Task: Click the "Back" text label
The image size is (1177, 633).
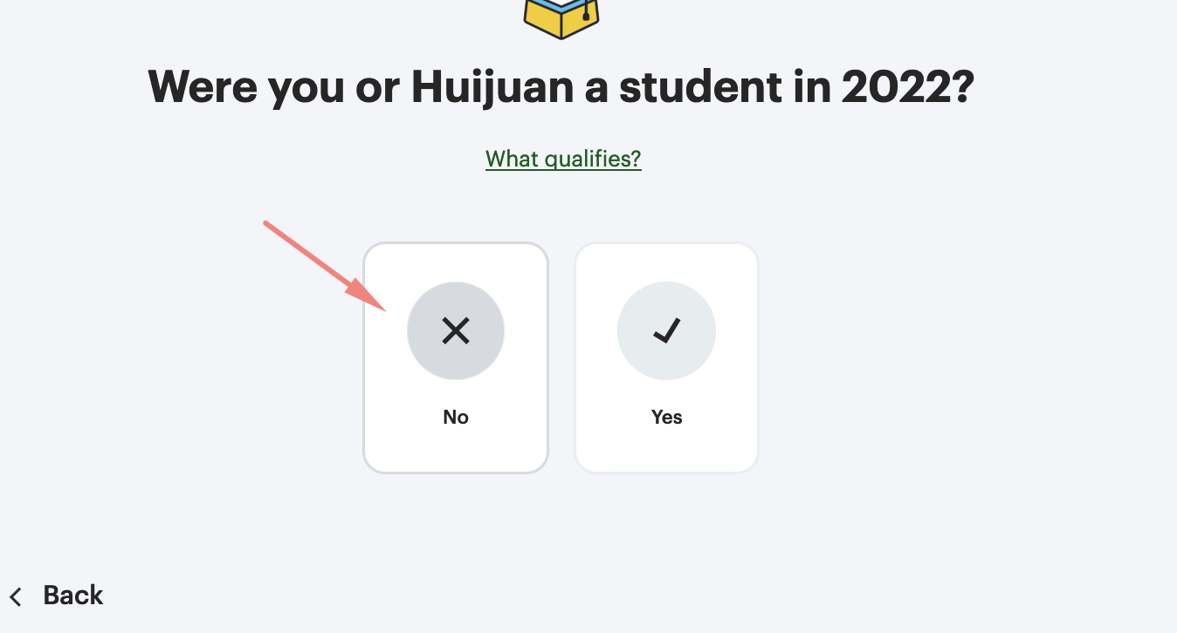Action: point(73,596)
